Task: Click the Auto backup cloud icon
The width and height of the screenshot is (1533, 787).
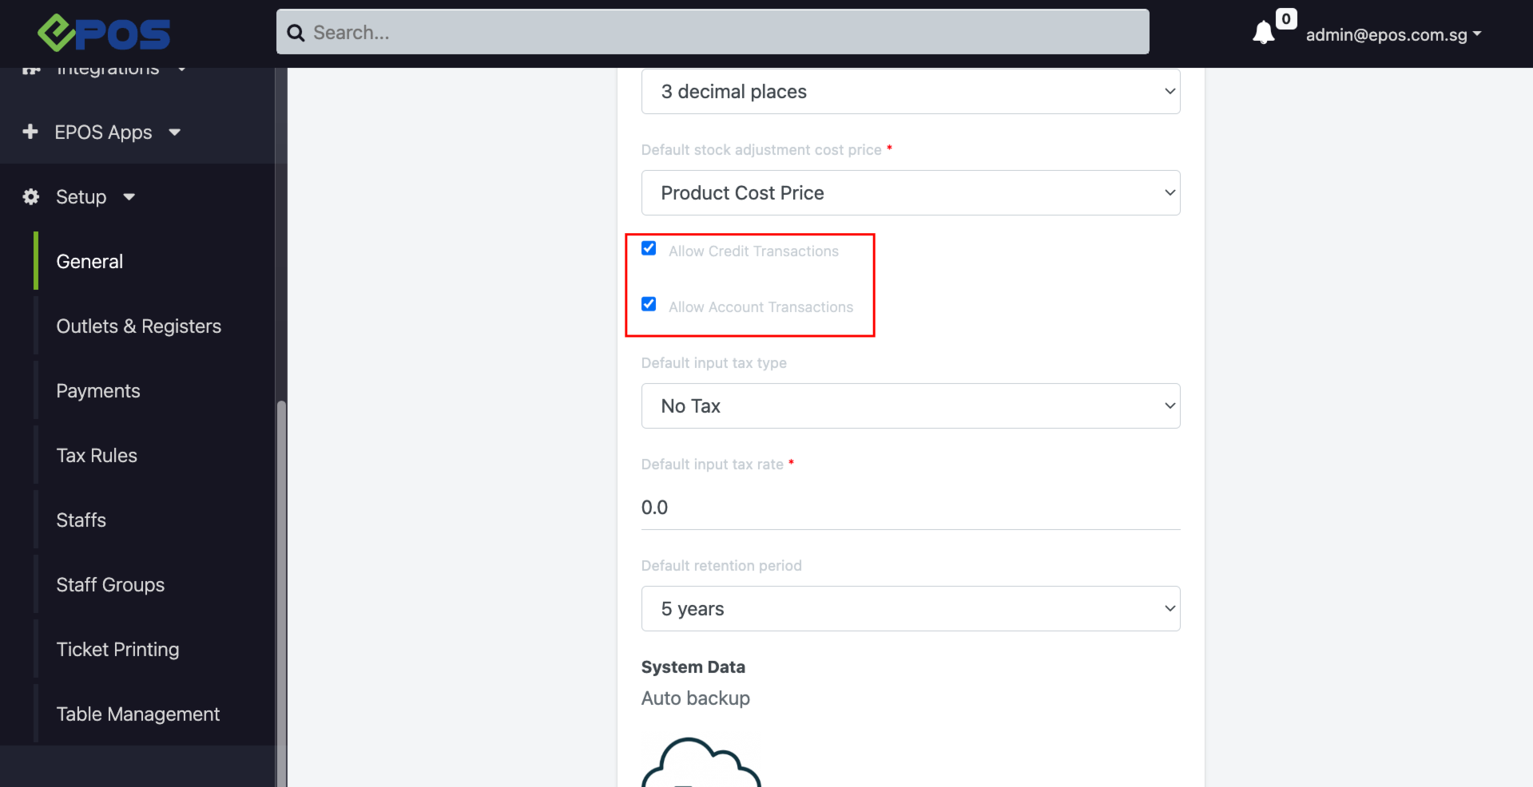Action: coord(701,763)
